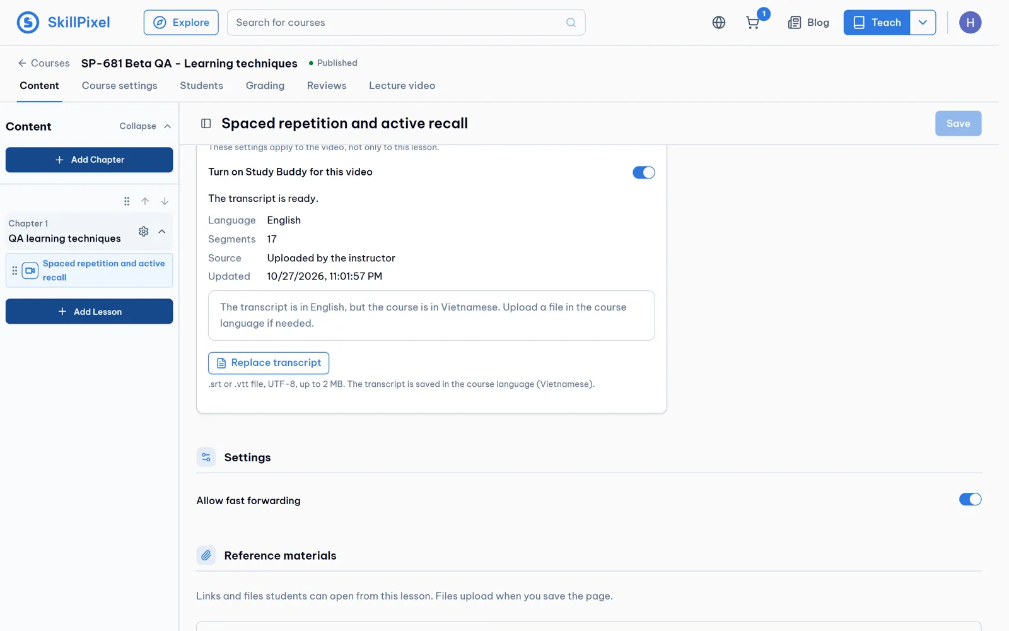Image resolution: width=1009 pixels, height=631 pixels.
Task: Collapse the Content sidebar
Action: coord(145,126)
